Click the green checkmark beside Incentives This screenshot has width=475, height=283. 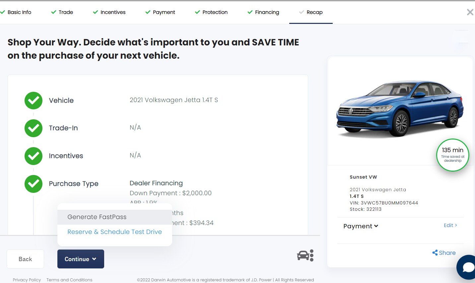34,156
